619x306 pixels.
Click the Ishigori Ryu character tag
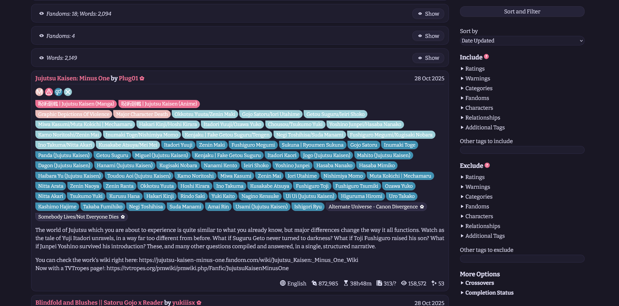[x=308, y=207]
